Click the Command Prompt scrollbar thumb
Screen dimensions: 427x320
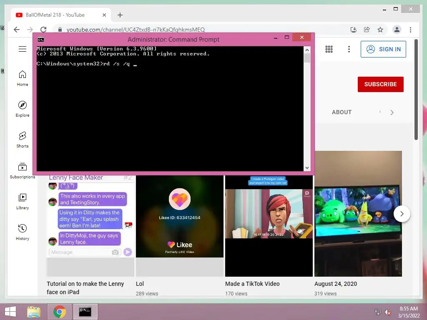(307, 58)
